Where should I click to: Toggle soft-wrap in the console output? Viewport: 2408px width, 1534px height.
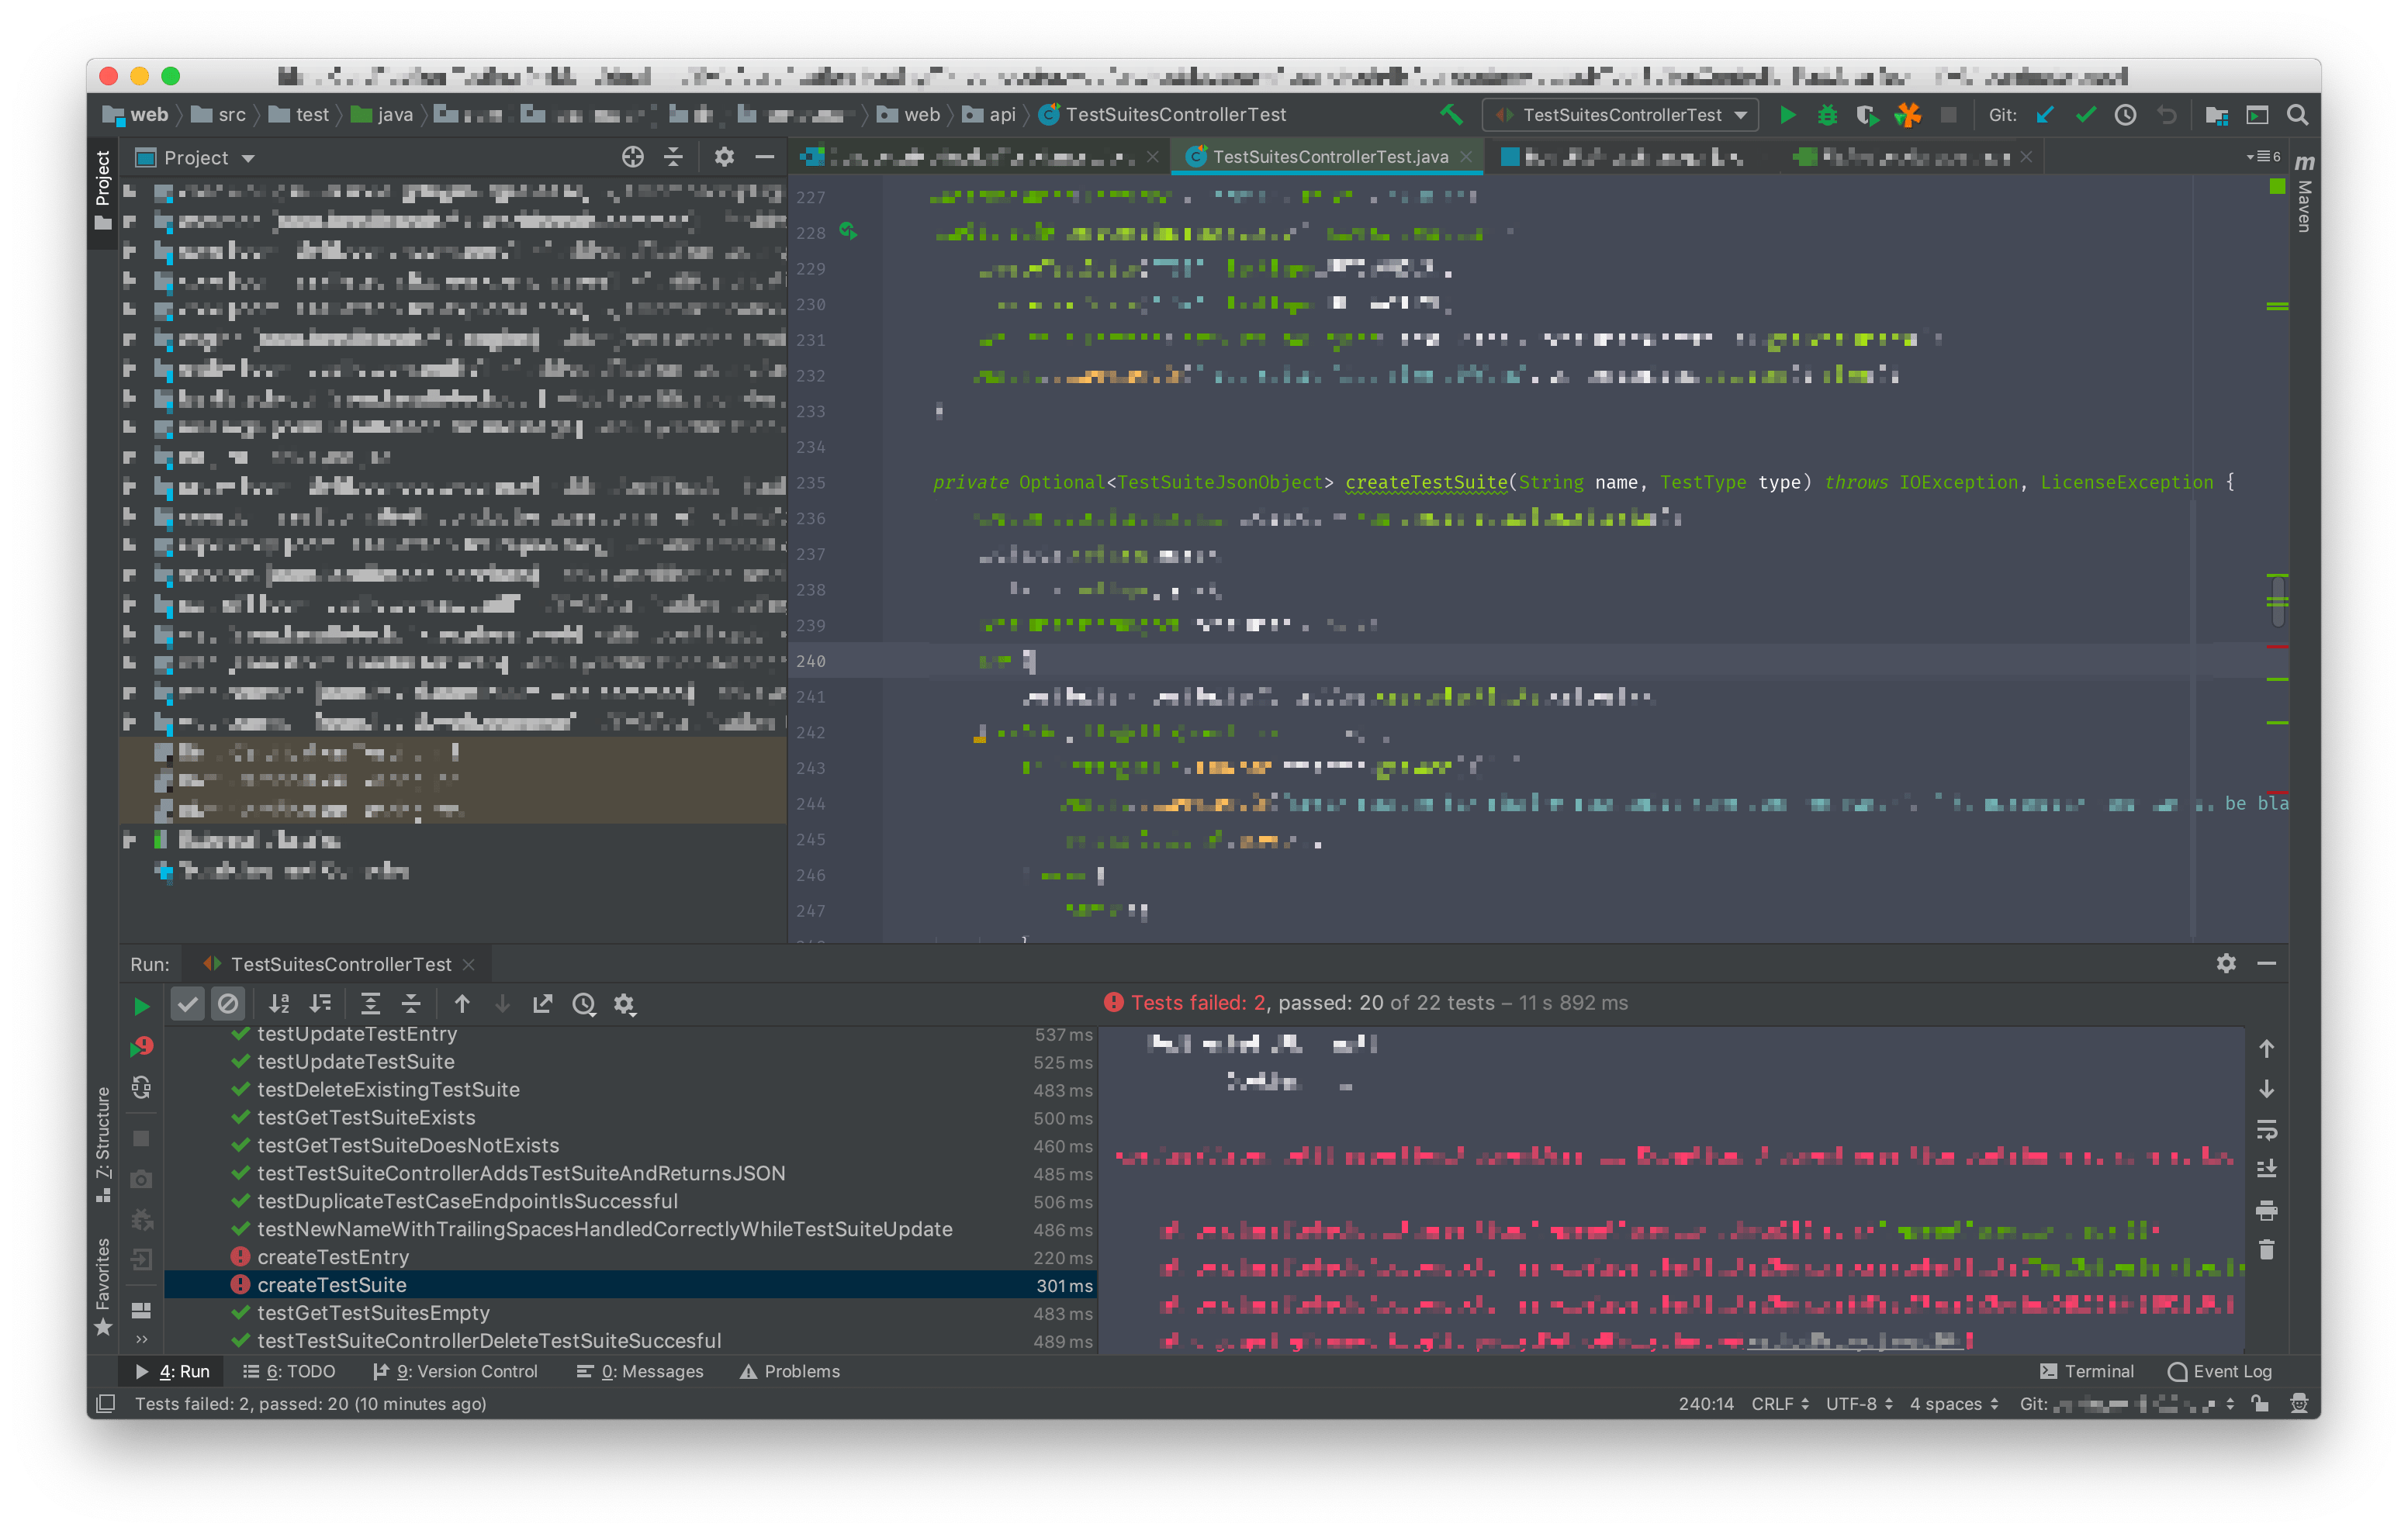[2266, 1130]
